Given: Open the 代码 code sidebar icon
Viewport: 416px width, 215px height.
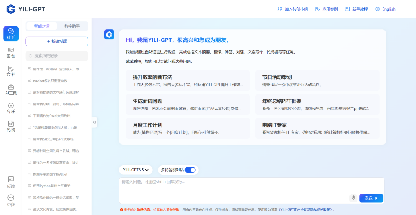Looking at the screenshot, I should [x=11, y=126].
